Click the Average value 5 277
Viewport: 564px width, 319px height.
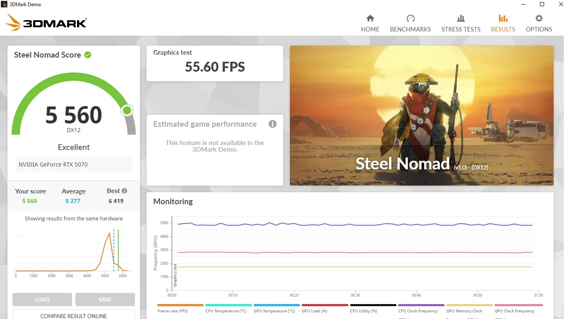click(73, 201)
